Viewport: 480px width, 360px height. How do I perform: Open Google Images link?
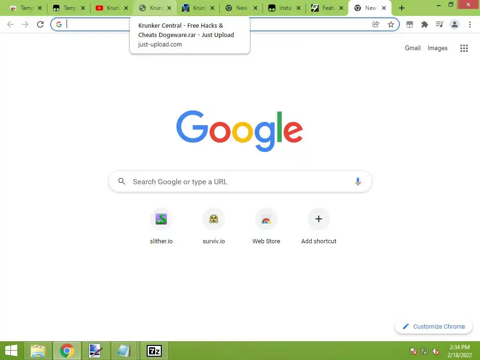(437, 48)
